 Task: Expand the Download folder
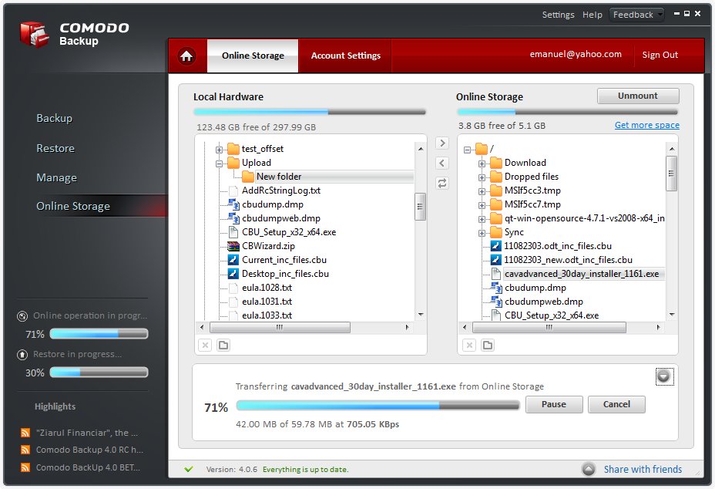(482, 164)
